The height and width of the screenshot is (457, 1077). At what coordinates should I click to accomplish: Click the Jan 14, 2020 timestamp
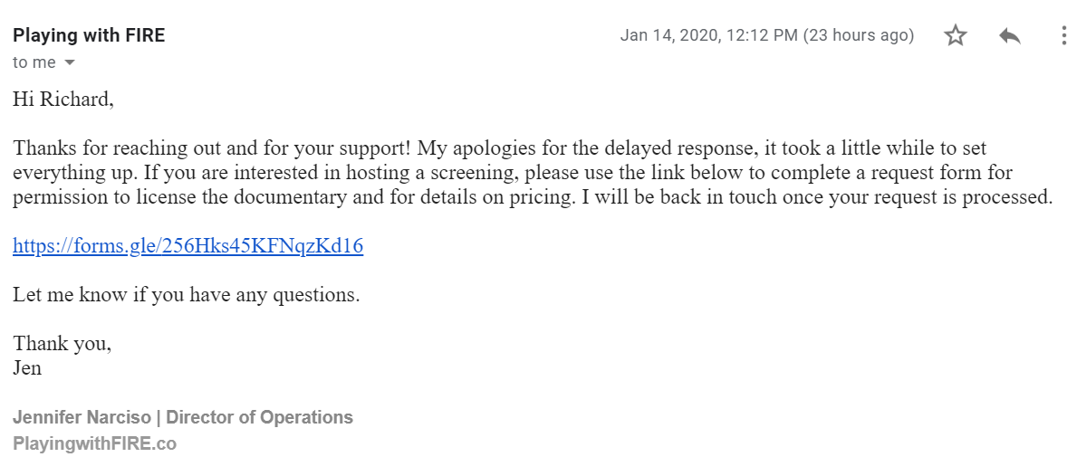tap(709, 35)
